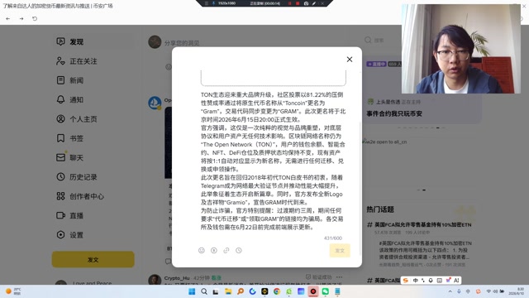Image resolution: width=529 pixels, height=298 pixels.
Task: Click the bell notification icon
Action: [x=60, y=99]
